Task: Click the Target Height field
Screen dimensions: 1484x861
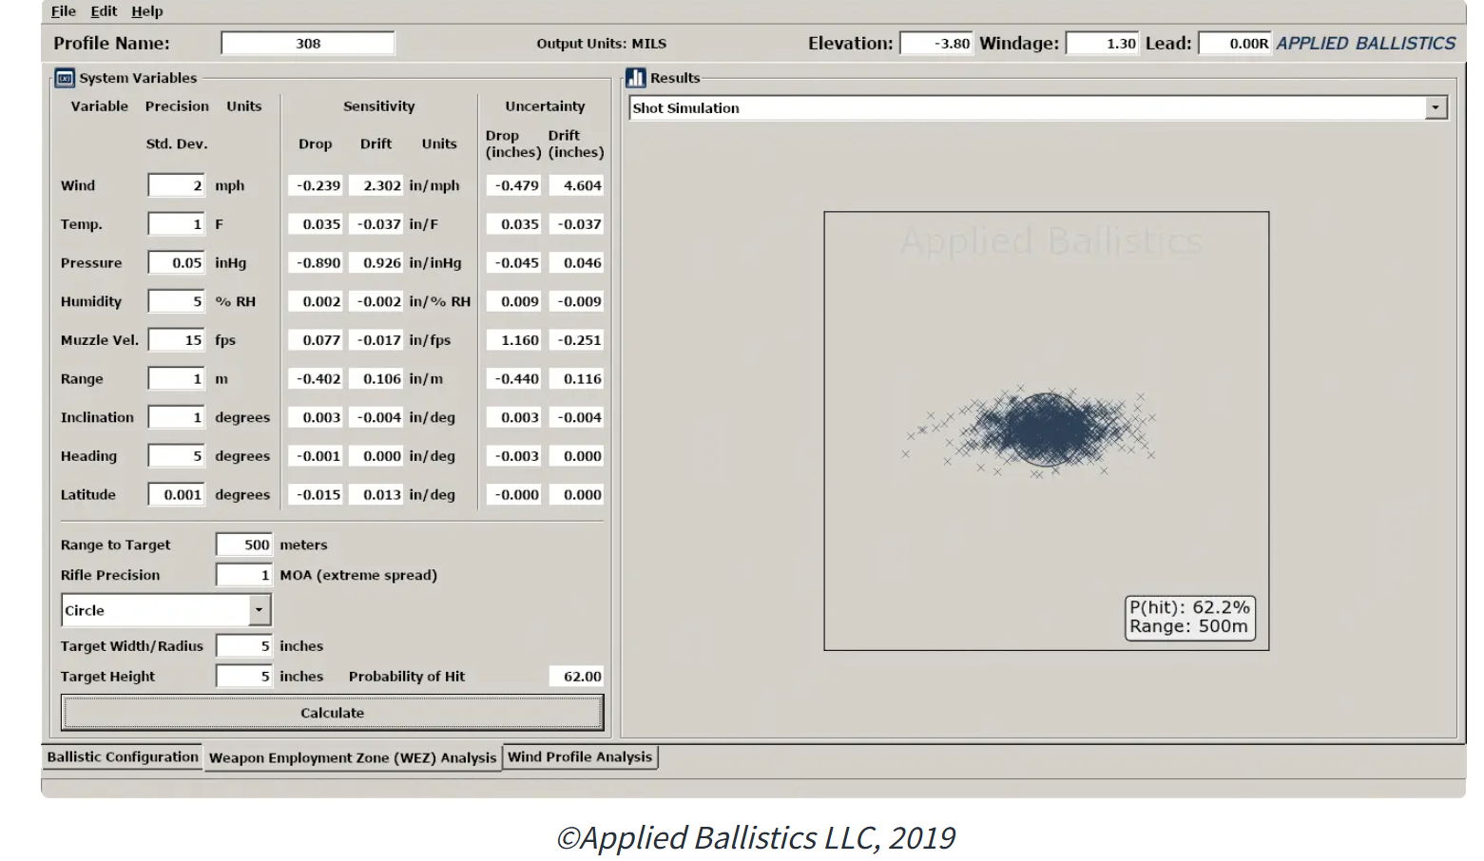Action: click(243, 677)
